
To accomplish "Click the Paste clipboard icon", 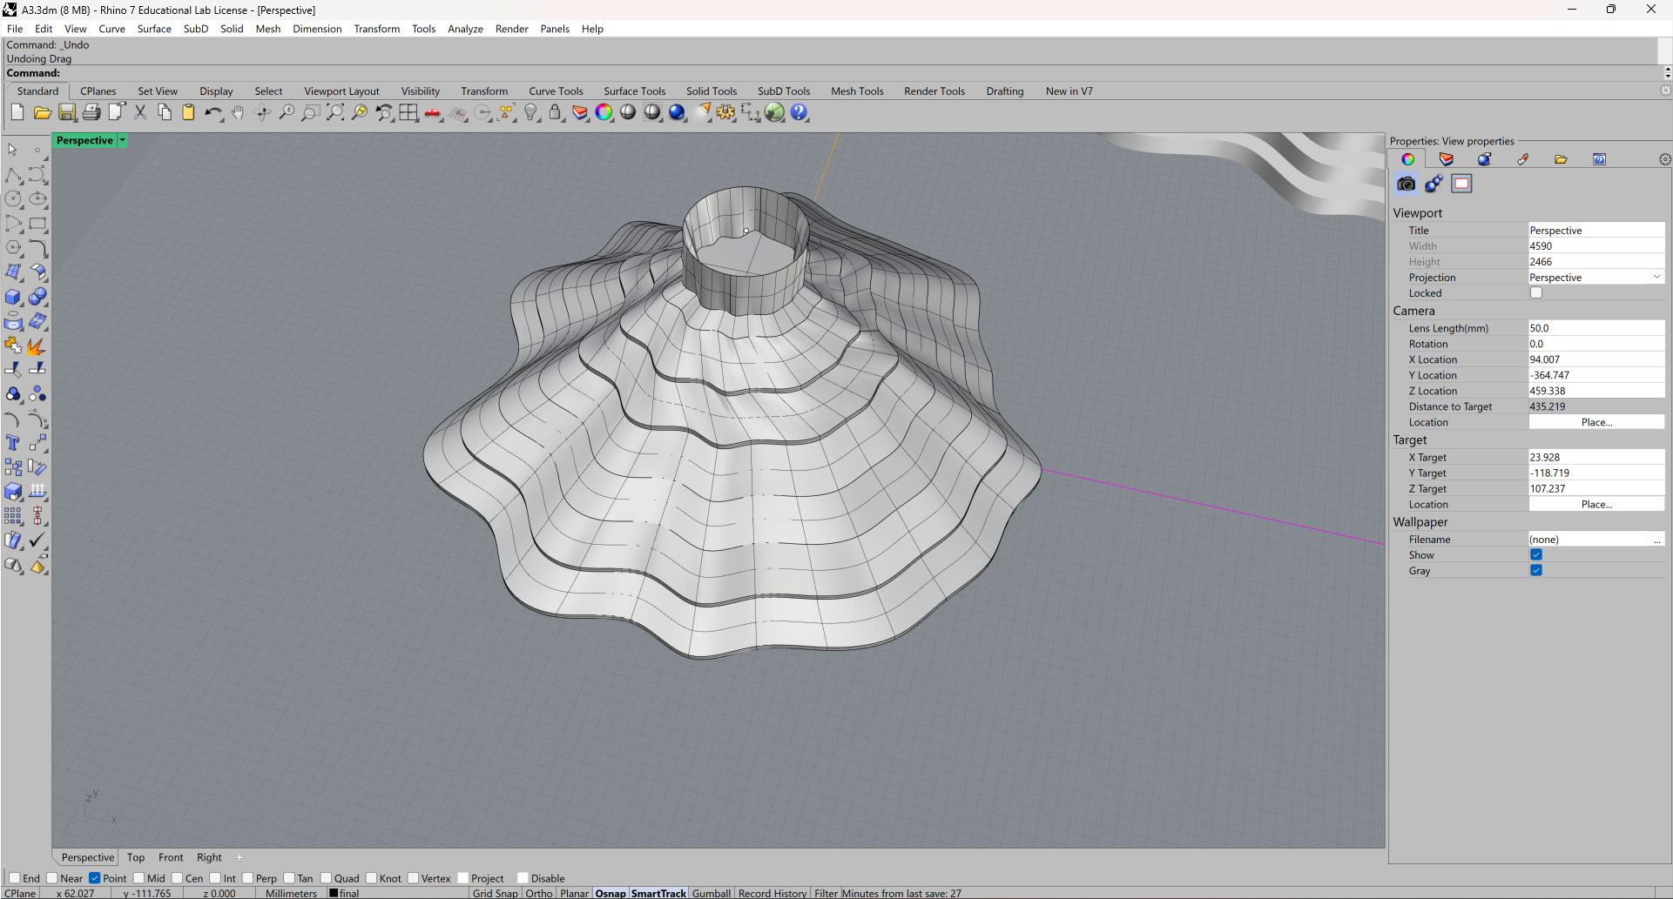I will pyautogui.click(x=188, y=112).
